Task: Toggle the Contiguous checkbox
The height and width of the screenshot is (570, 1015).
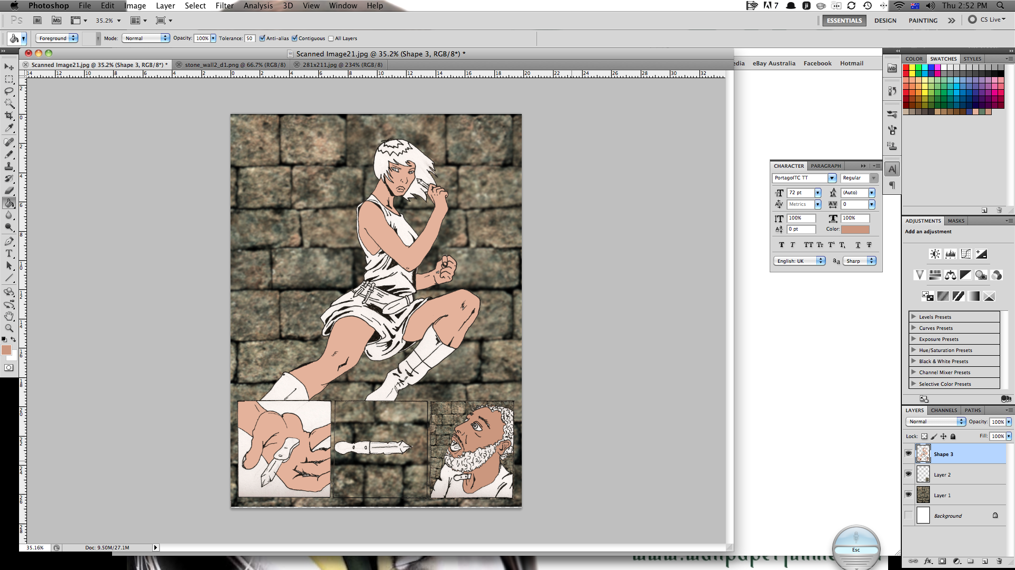Action: (294, 38)
